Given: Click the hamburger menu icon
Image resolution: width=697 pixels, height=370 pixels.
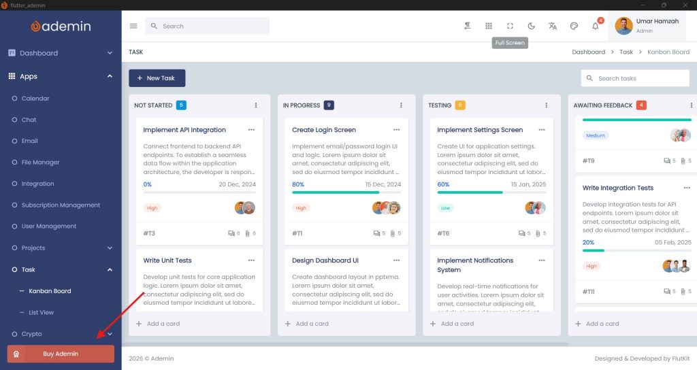Looking at the screenshot, I should [133, 26].
